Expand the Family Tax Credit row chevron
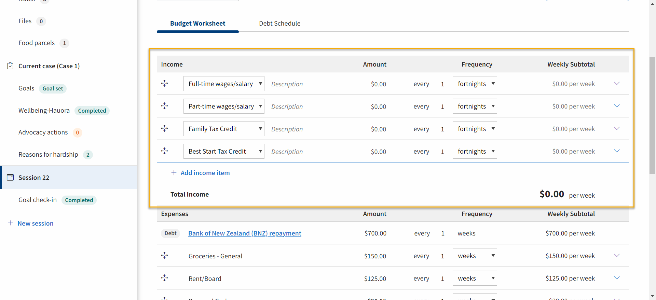 pos(617,128)
